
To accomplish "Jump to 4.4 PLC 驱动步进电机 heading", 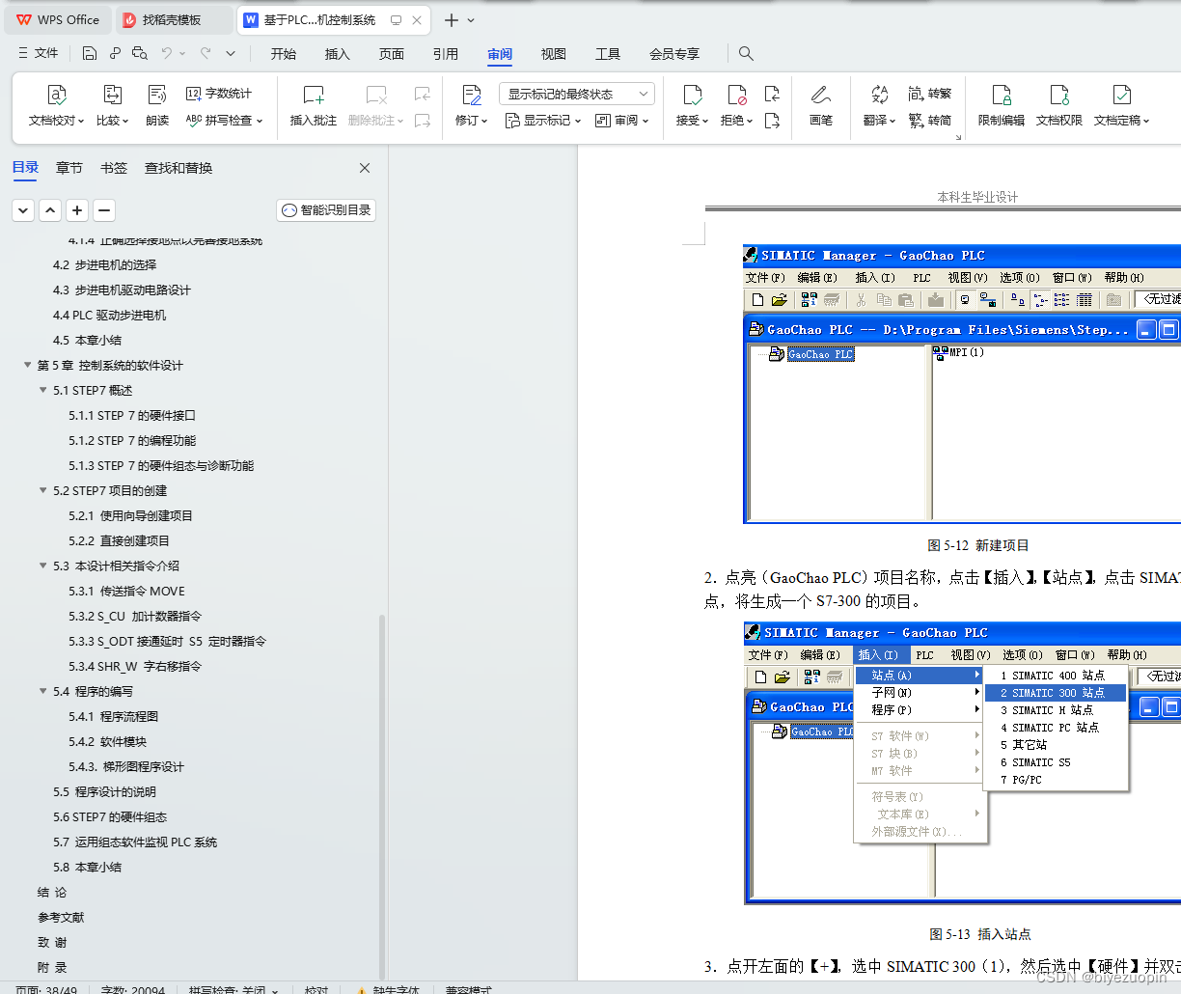I will point(109,315).
